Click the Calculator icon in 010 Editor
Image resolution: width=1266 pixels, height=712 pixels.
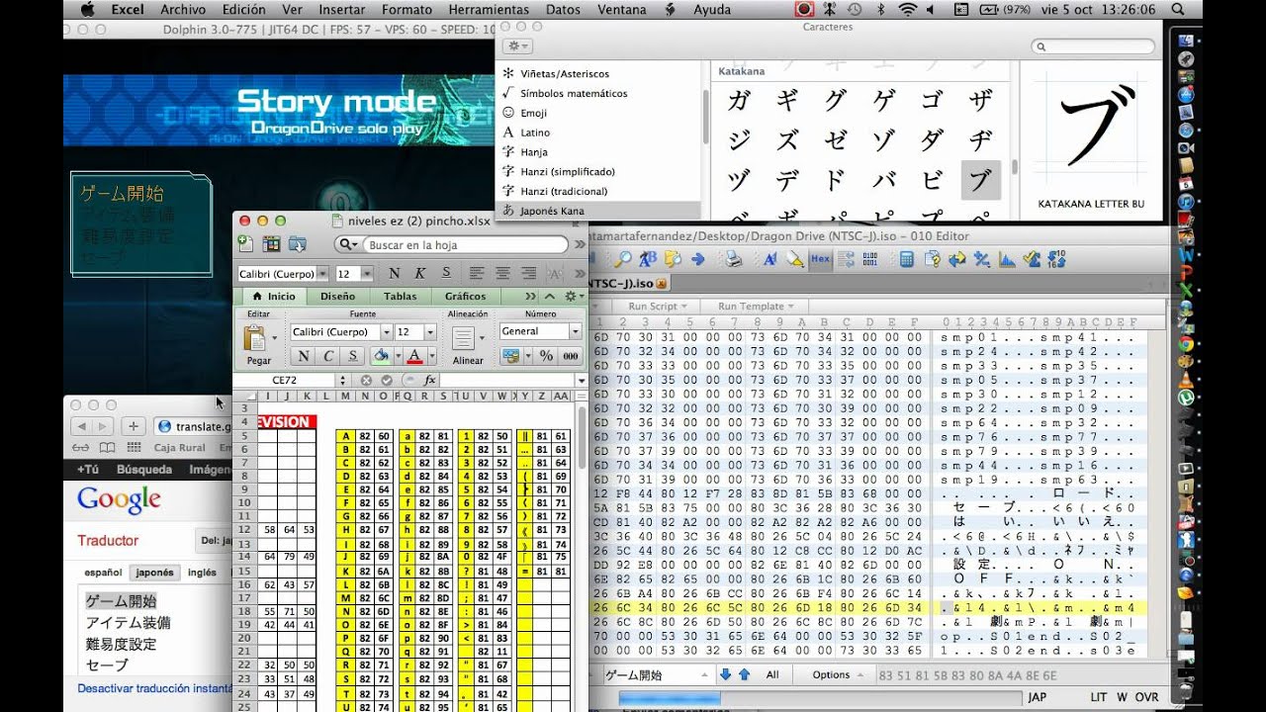pyautogui.click(x=906, y=259)
